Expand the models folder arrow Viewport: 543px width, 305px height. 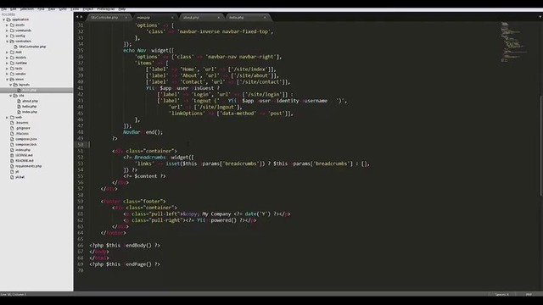(x=7, y=58)
